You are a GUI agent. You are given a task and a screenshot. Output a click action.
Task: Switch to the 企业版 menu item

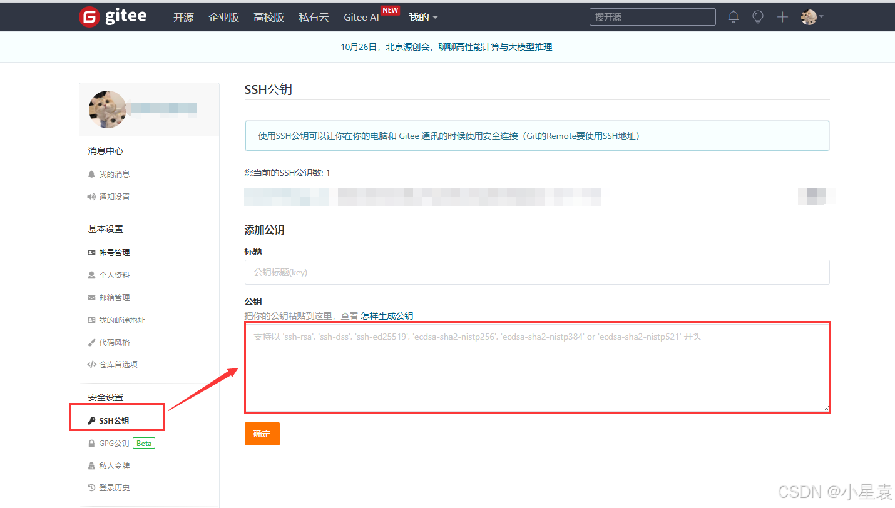[x=223, y=17]
